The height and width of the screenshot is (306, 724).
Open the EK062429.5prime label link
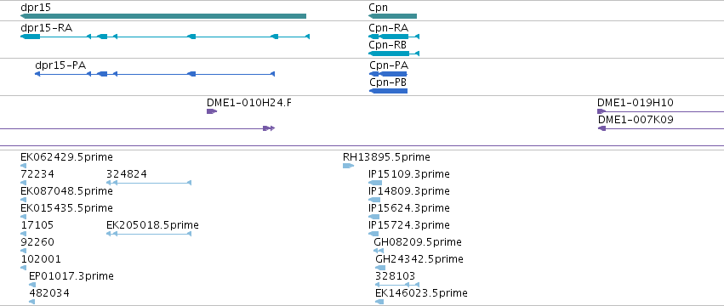(x=66, y=157)
